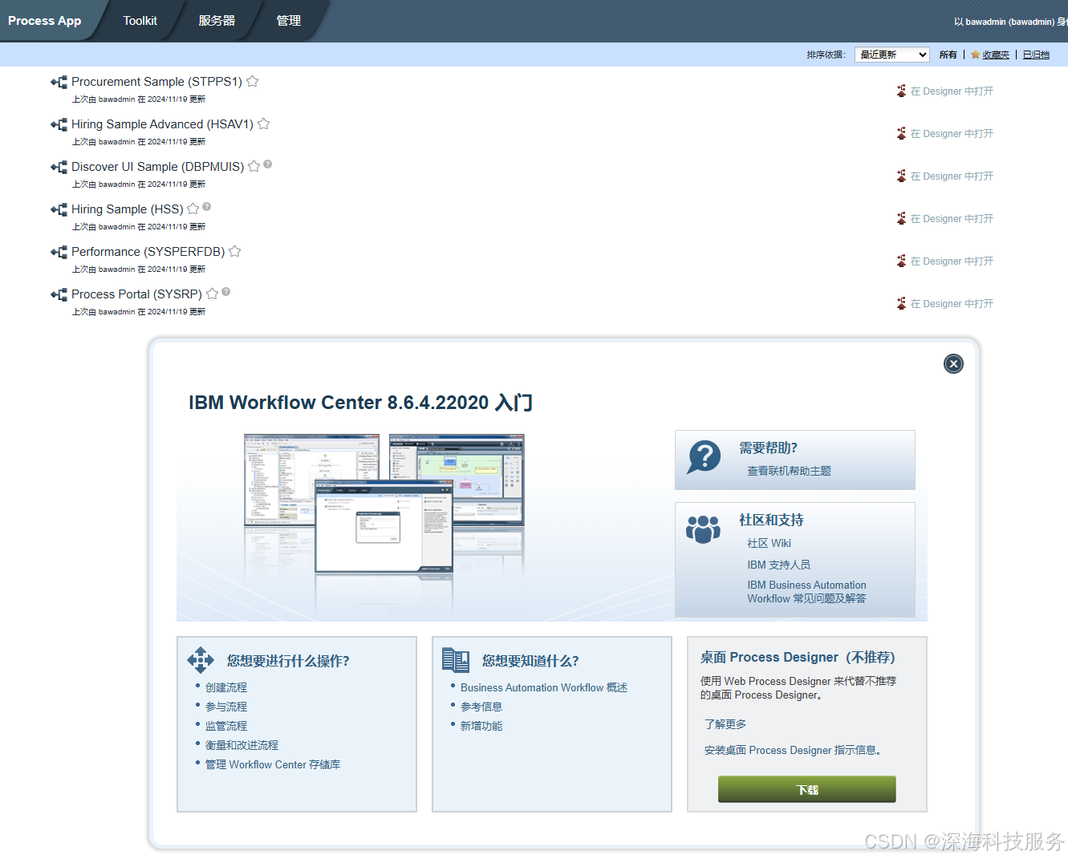Filter by 已归档 archived apps

1036,55
